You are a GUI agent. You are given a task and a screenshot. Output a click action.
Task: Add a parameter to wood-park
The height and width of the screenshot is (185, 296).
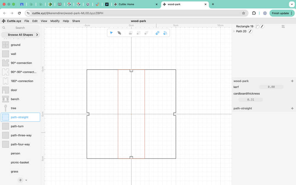[292, 81]
